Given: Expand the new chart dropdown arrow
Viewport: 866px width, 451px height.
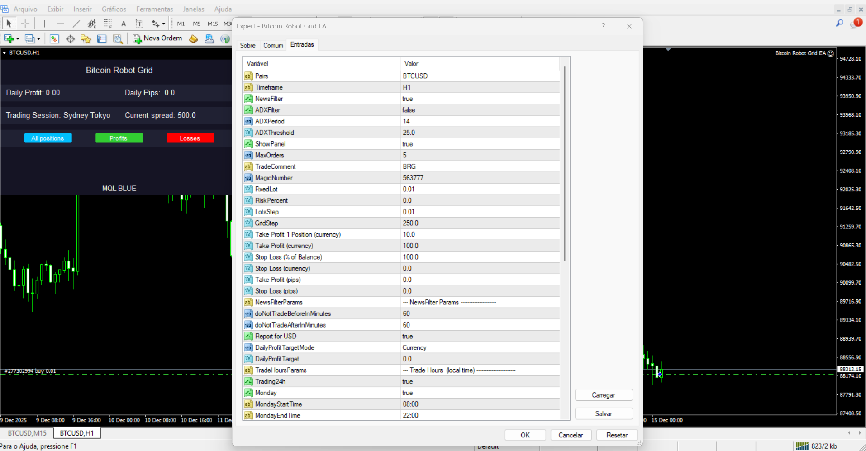Looking at the screenshot, I should [18, 39].
